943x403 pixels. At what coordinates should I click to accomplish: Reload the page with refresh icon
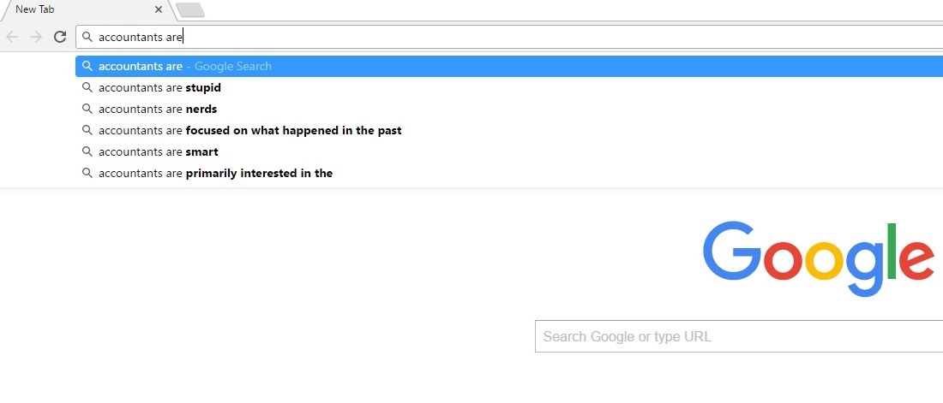(x=59, y=38)
